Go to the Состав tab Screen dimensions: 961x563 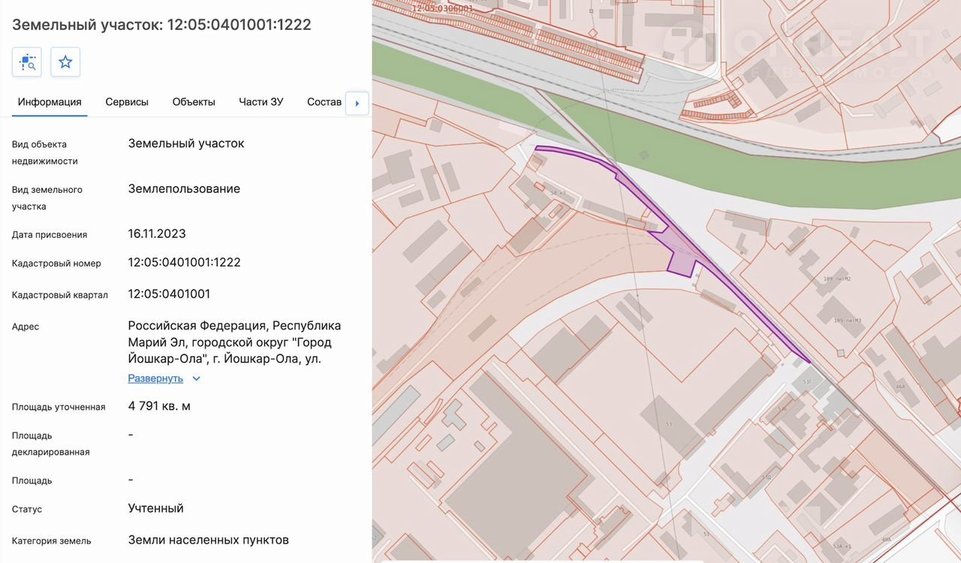click(x=324, y=102)
